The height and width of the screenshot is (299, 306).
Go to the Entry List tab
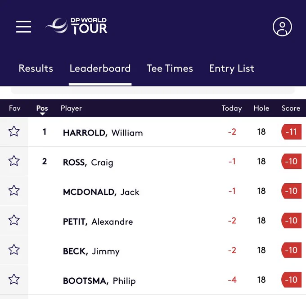pyautogui.click(x=232, y=69)
